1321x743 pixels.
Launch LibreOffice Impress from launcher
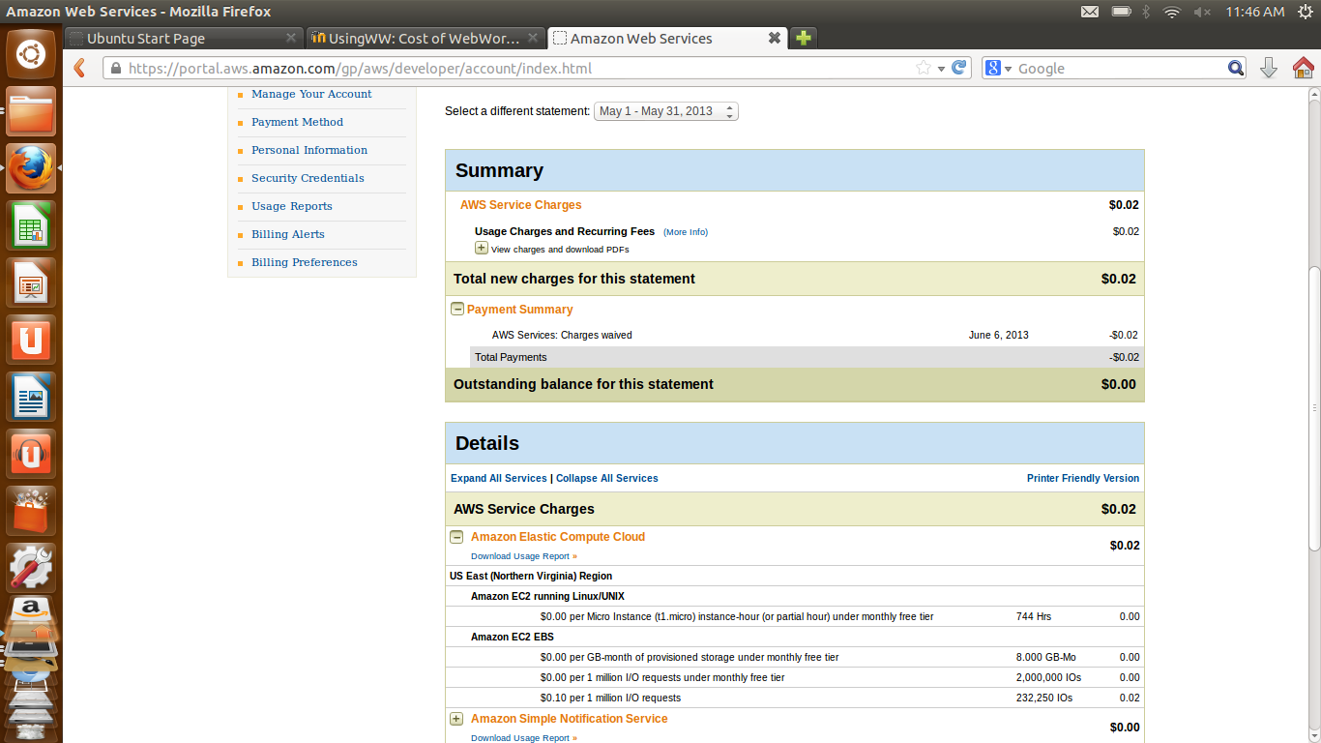31,282
